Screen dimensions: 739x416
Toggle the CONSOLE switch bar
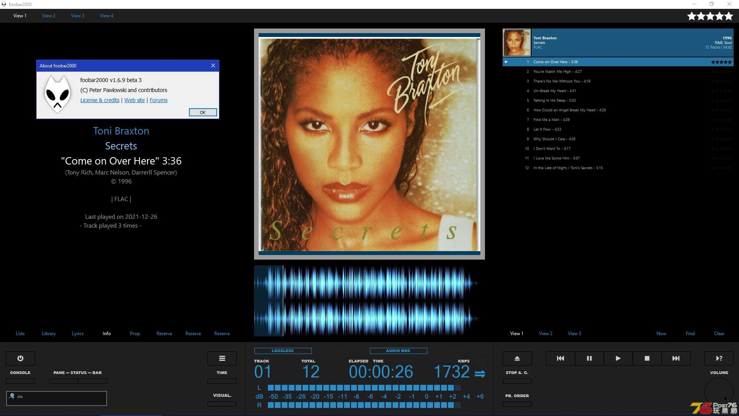20,381
